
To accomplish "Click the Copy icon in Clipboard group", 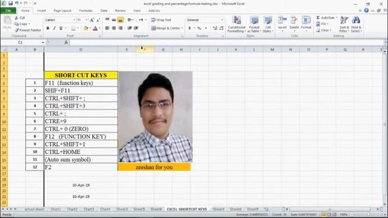I will click(16, 24).
